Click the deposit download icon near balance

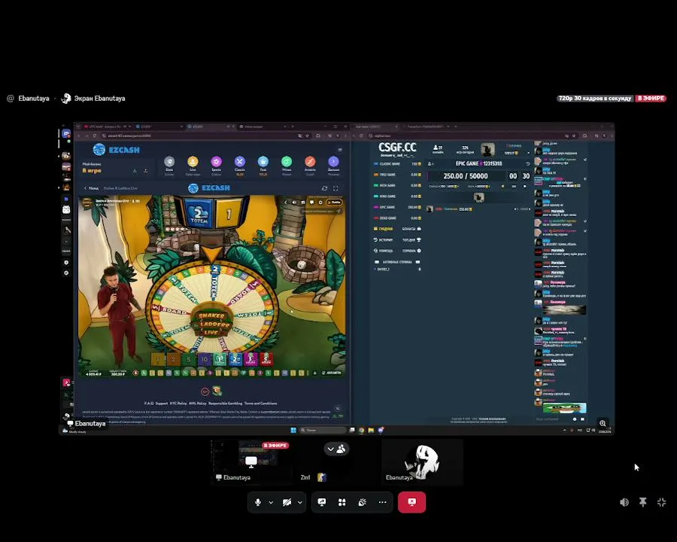coord(135,171)
